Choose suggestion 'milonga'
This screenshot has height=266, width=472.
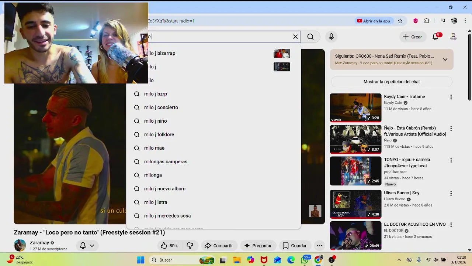point(214,175)
